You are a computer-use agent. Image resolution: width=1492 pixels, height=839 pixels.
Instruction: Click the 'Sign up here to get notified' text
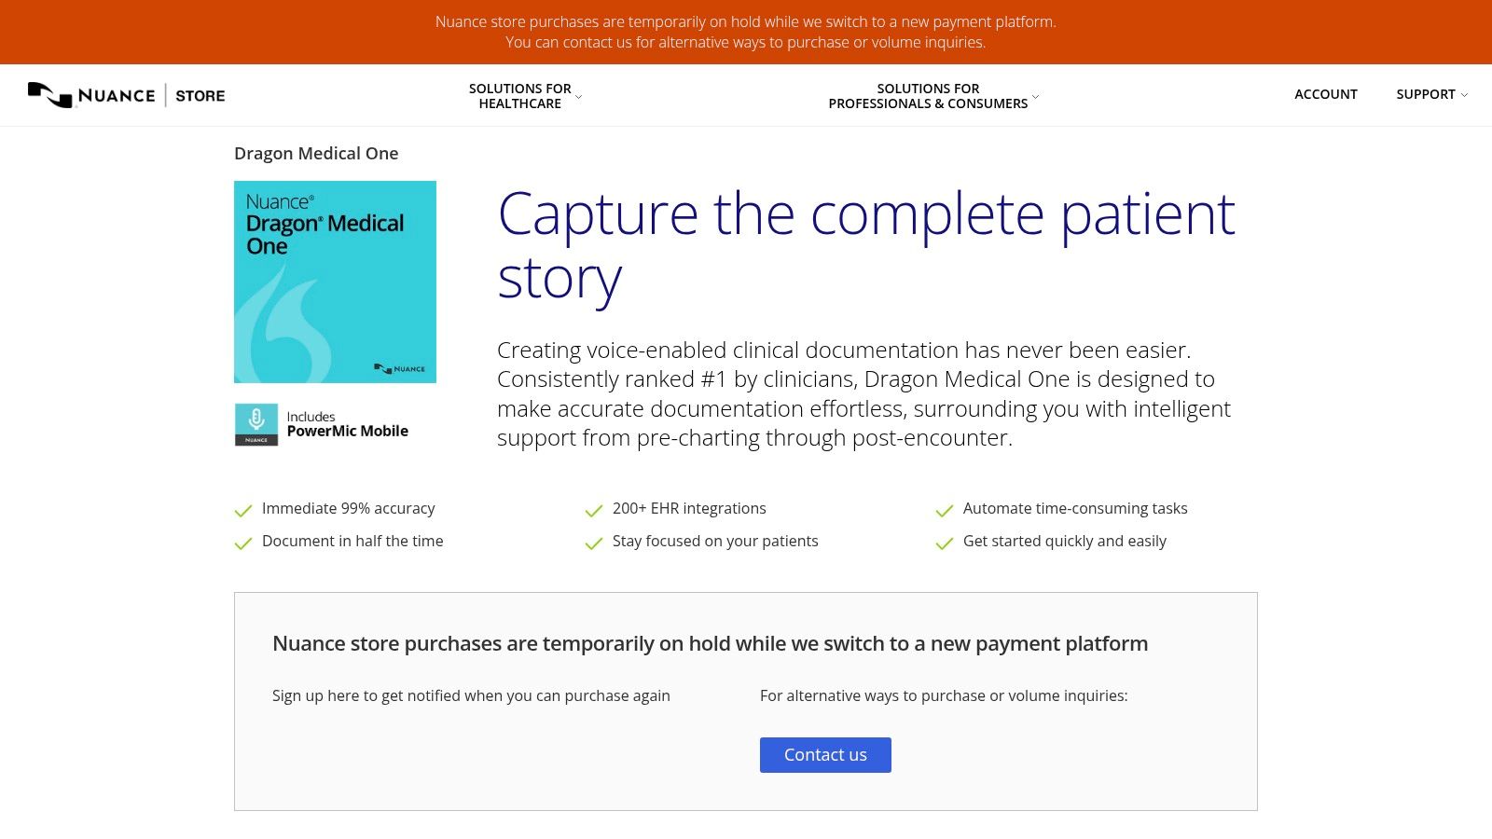click(x=471, y=695)
